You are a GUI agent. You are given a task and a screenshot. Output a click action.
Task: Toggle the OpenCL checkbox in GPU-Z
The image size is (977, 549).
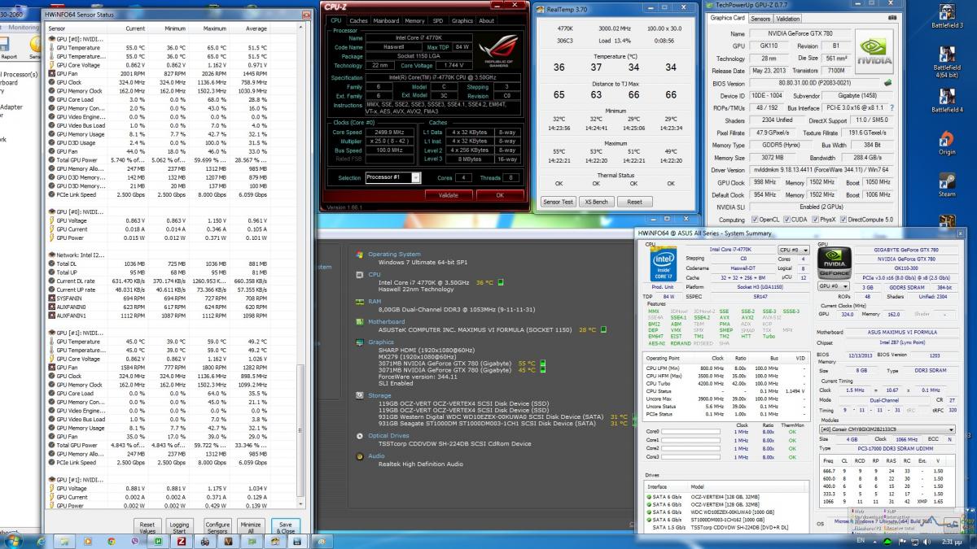click(x=754, y=220)
